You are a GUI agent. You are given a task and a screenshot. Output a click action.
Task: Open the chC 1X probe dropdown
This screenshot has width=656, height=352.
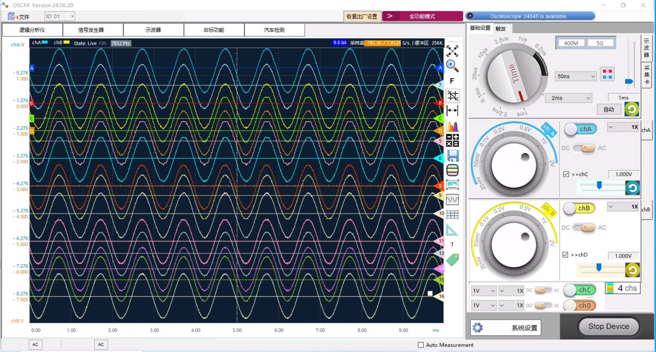pyautogui.click(x=511, y=291)
